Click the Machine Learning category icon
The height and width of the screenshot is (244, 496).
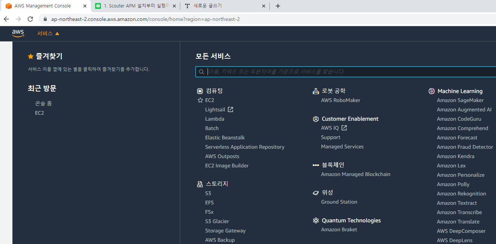(432, 91)
